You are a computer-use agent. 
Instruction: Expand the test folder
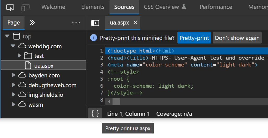point(19,56)
